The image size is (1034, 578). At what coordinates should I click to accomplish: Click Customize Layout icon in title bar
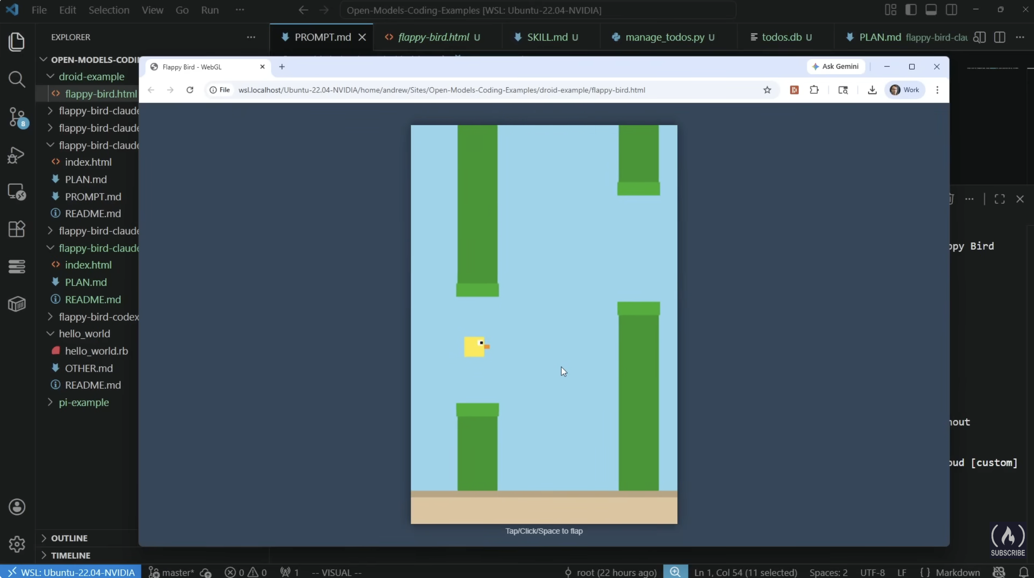coord(890,10)
